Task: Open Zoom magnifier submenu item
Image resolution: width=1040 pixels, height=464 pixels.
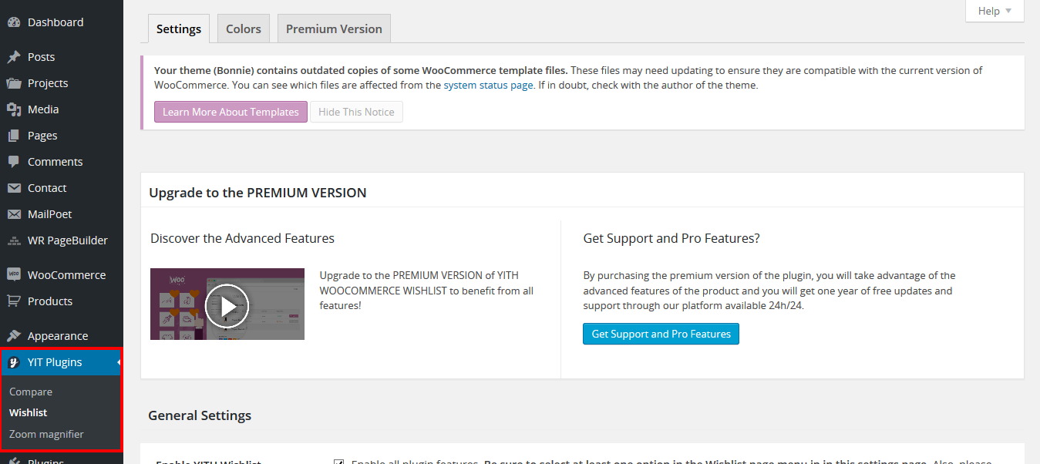Action: [46, 434]
